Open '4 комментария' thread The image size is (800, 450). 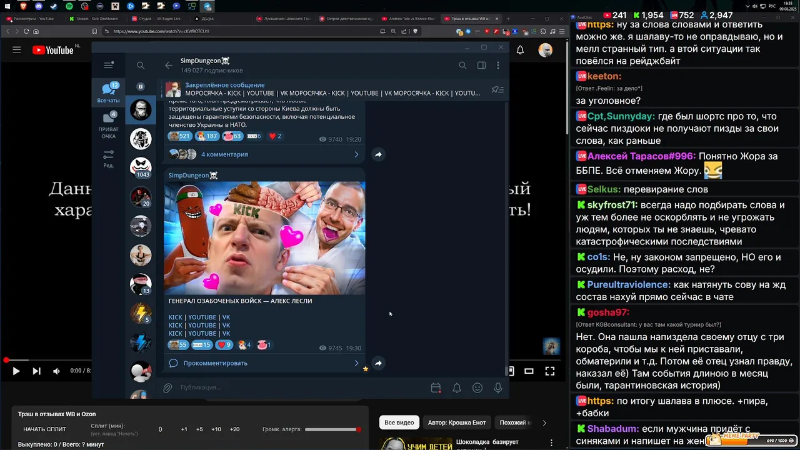click(x=224, y=154)
